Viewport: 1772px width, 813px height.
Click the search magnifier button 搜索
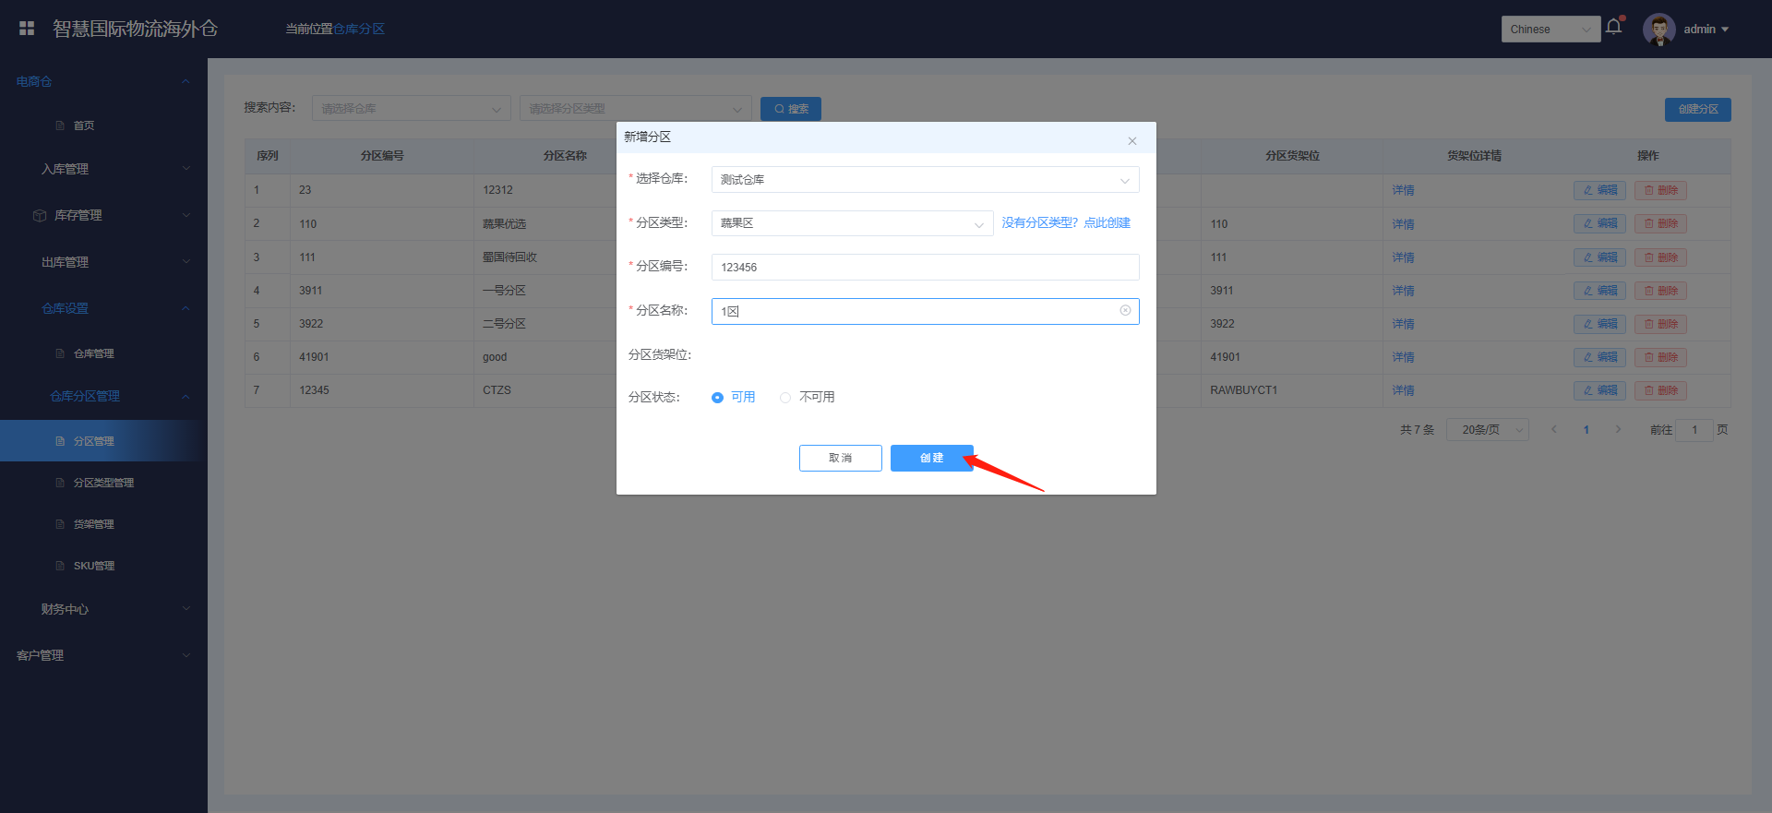tap(790, 109)
